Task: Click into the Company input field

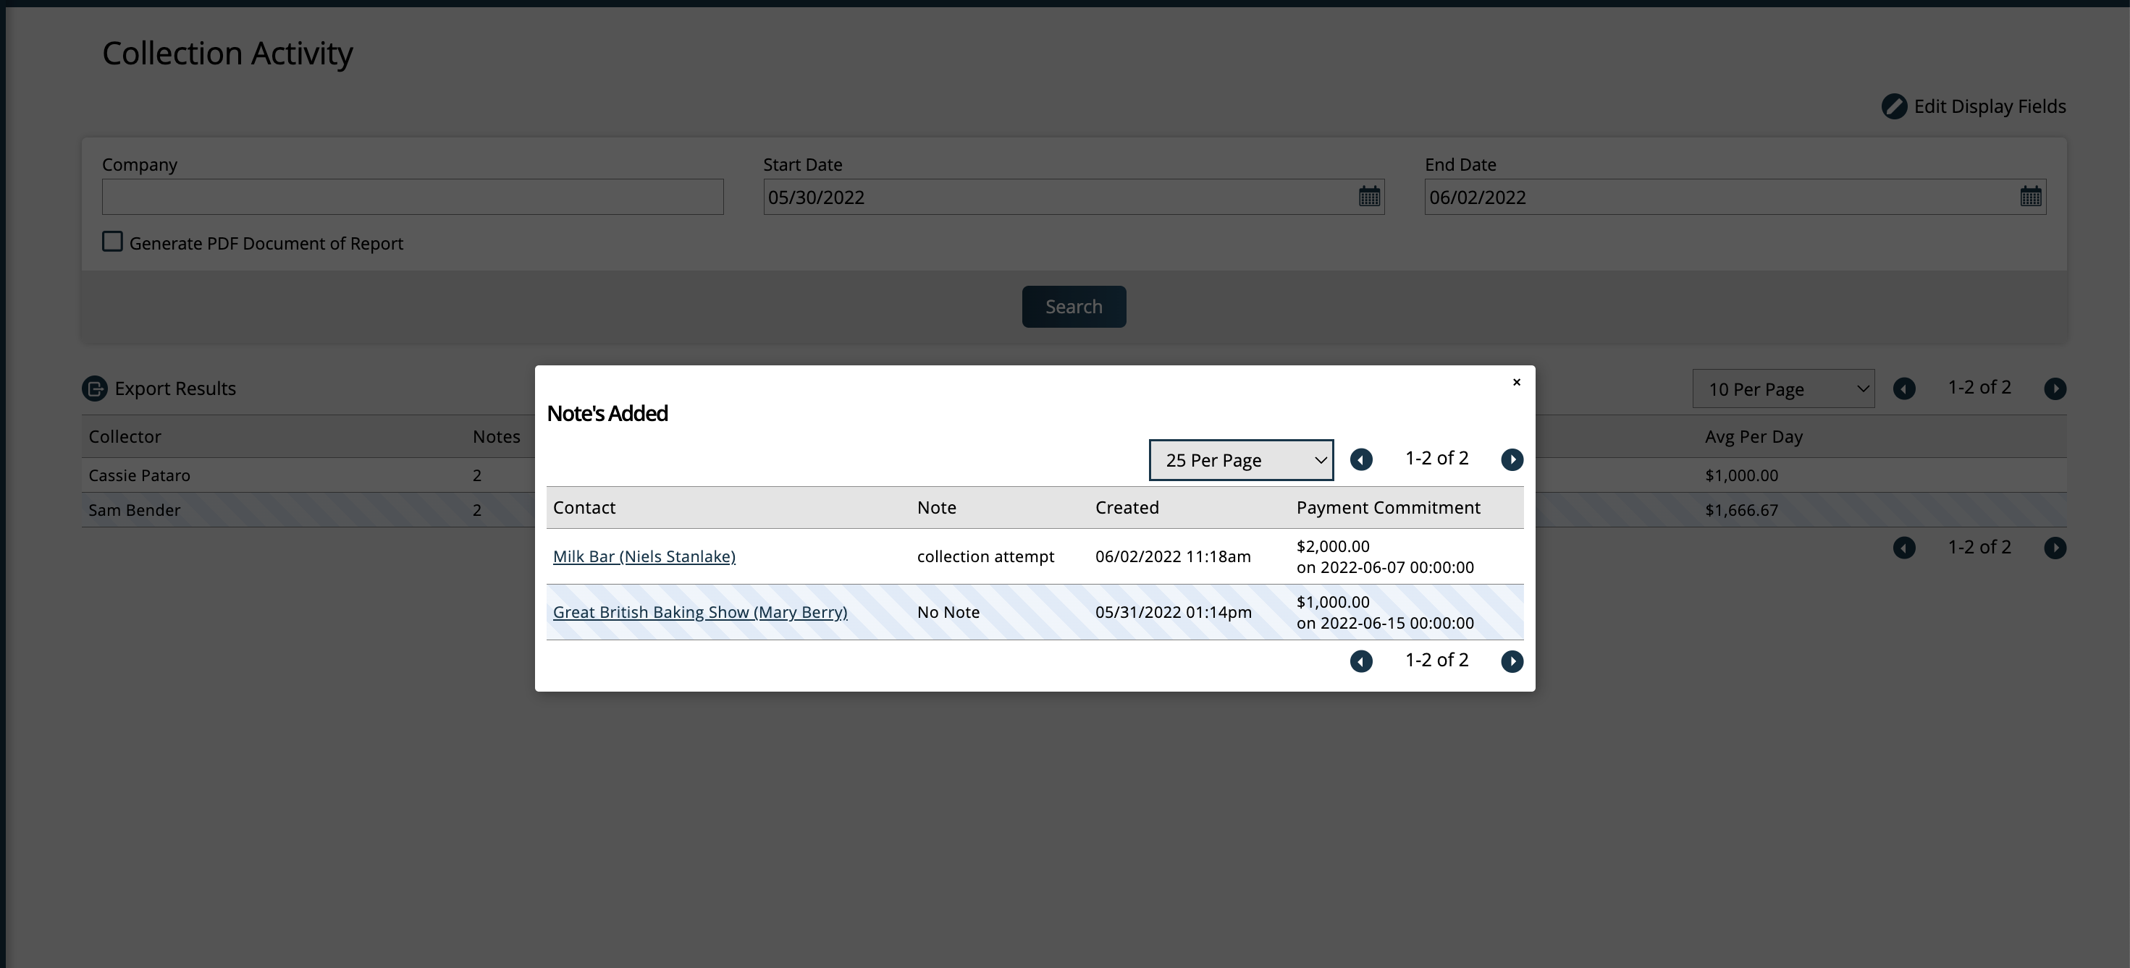Action: [x=413, y=198]
